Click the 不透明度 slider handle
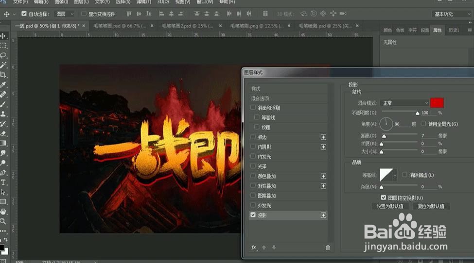Viewport: 474px width, 263px height. pos(417,114)
